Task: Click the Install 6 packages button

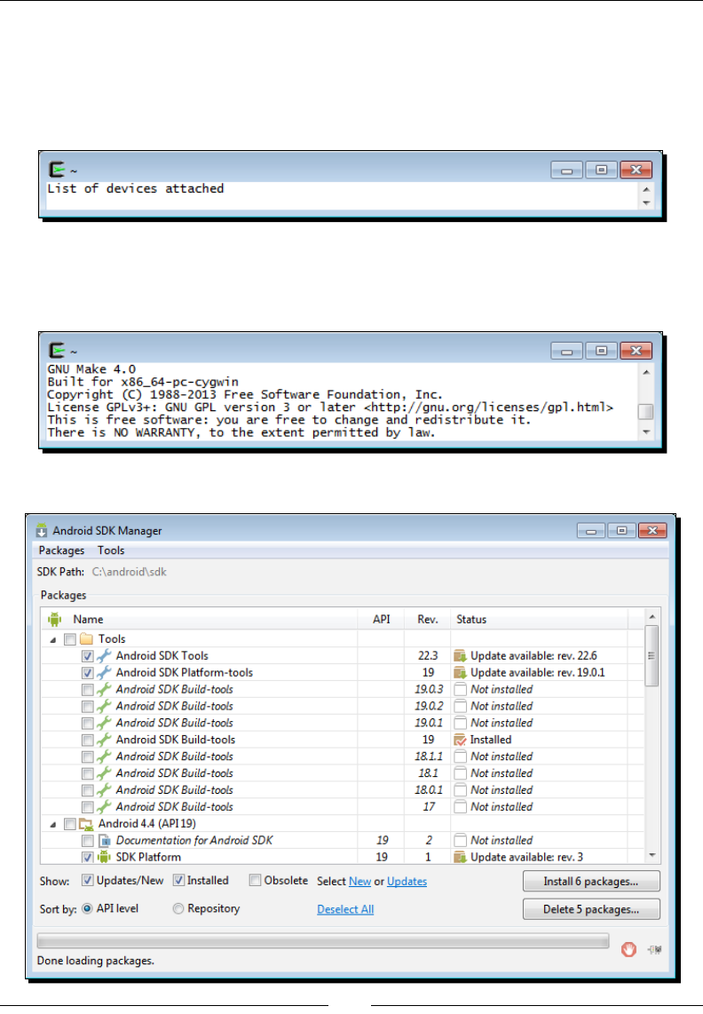Action: coord(591,882)
